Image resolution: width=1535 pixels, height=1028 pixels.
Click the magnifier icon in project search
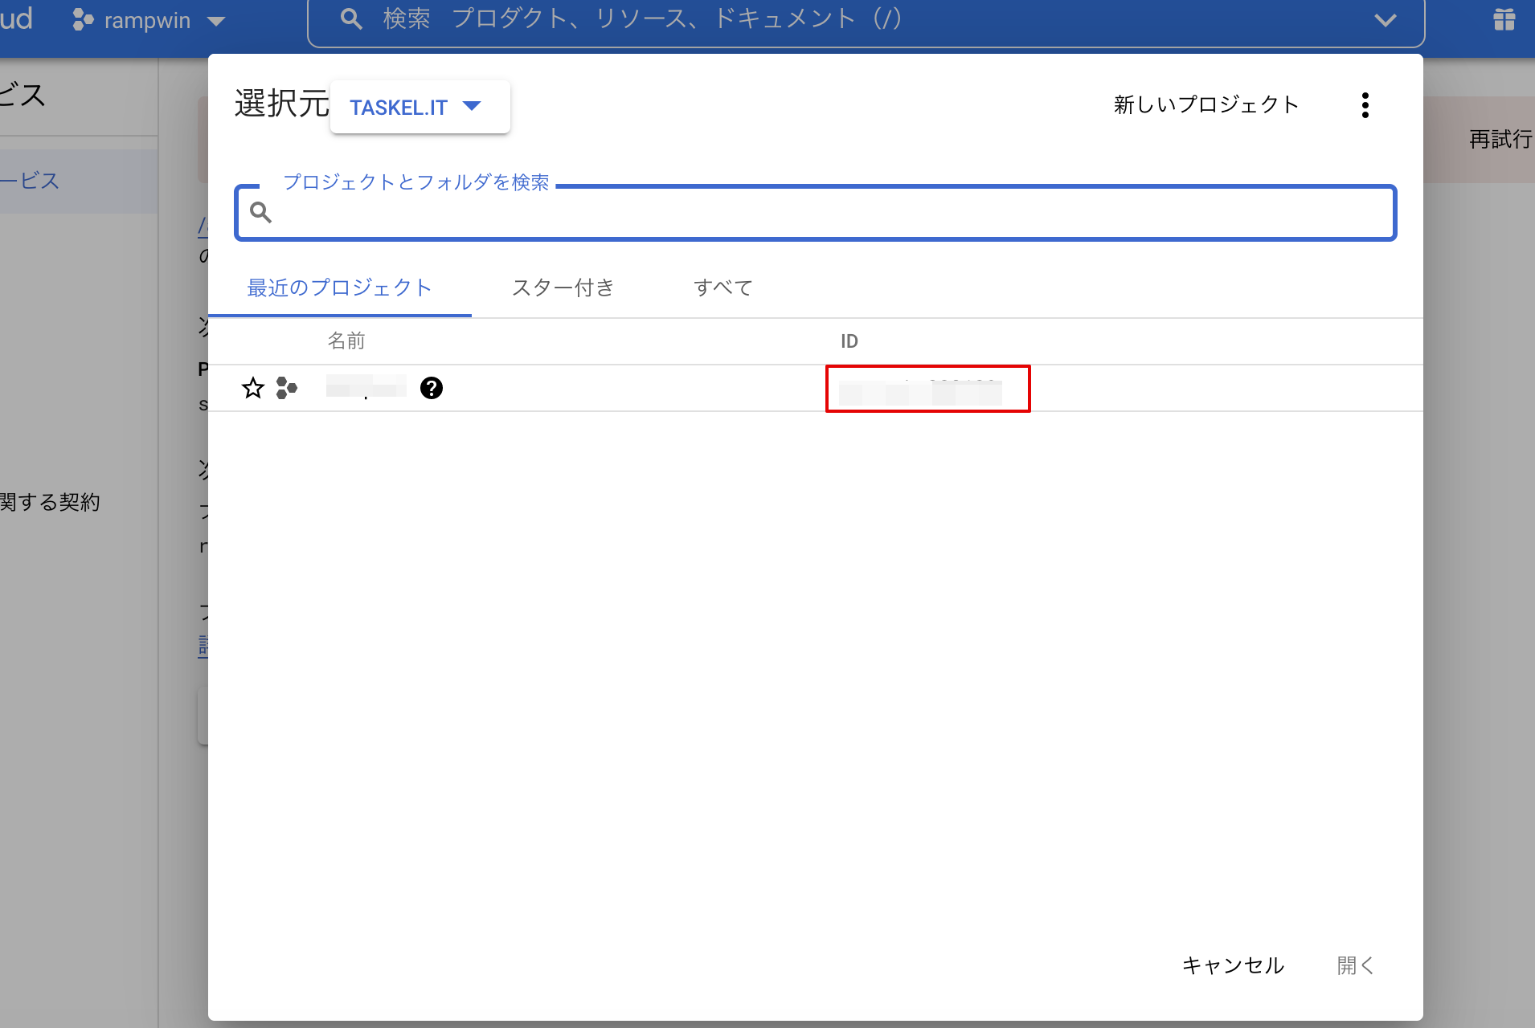coord(260,213)
